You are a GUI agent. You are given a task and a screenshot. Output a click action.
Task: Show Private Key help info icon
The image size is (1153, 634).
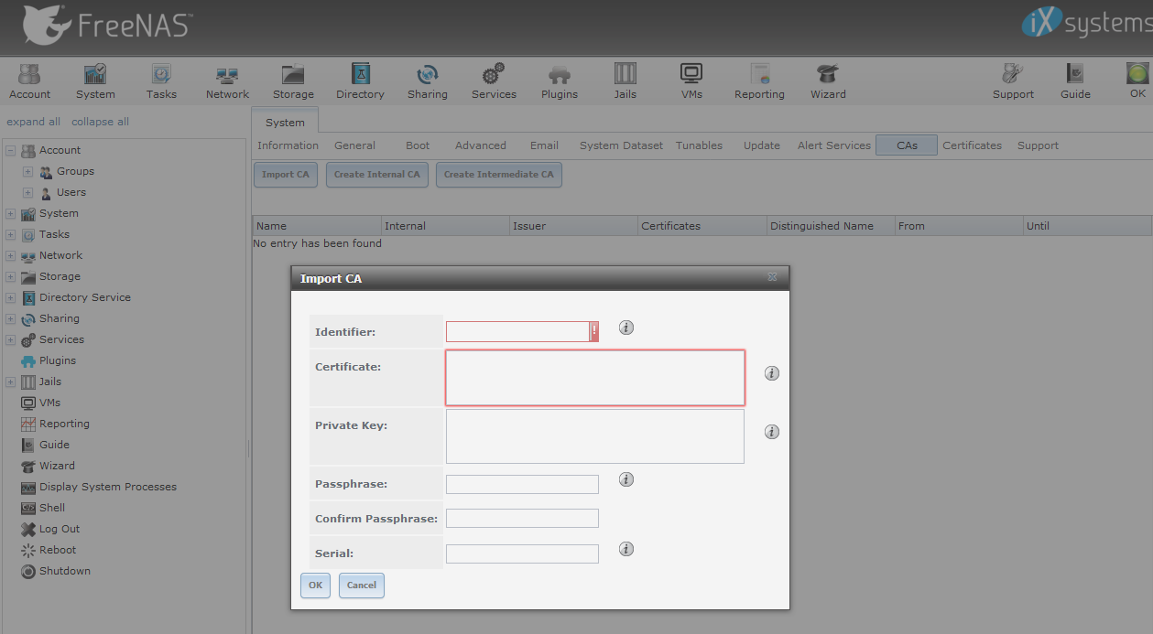click(772, 432)
